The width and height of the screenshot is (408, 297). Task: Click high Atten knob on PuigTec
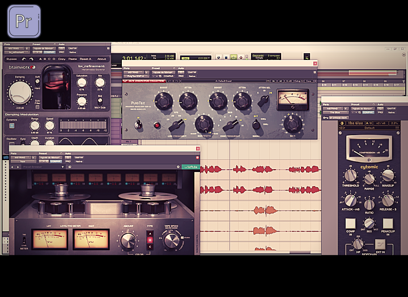pos(242,101)
